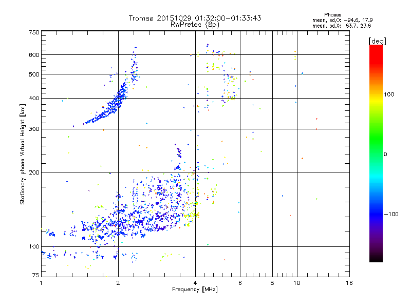Click the purple point cluster near 250 km

[x=179, y=152]
